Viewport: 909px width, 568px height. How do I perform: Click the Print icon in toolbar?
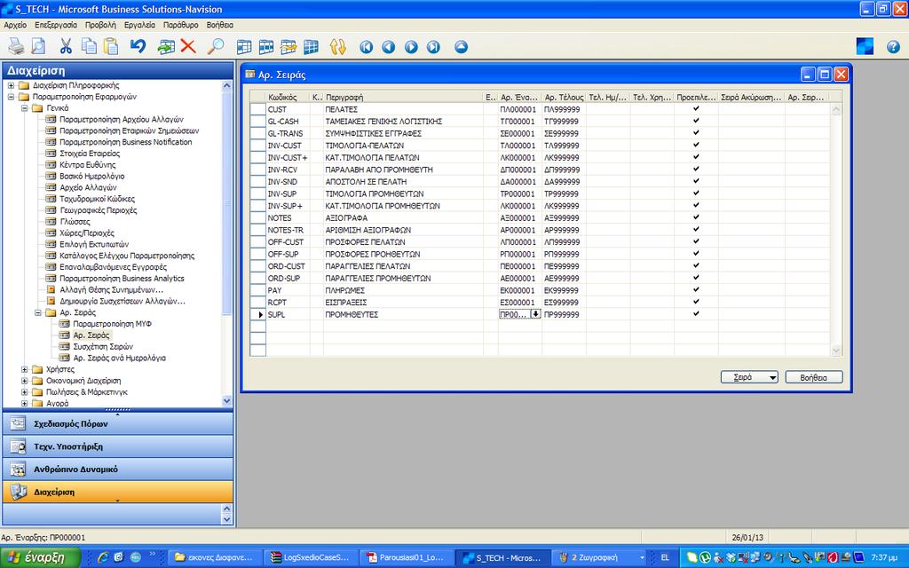16,46
